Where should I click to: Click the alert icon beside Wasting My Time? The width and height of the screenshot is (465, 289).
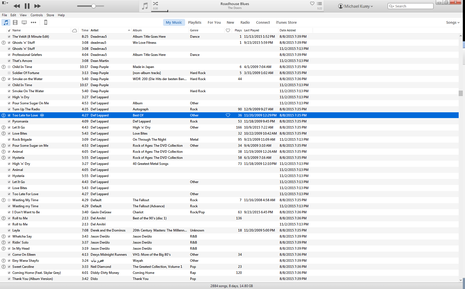click(x=4, y=200)
